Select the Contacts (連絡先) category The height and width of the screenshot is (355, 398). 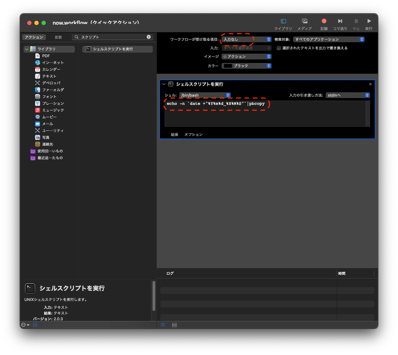44,144
